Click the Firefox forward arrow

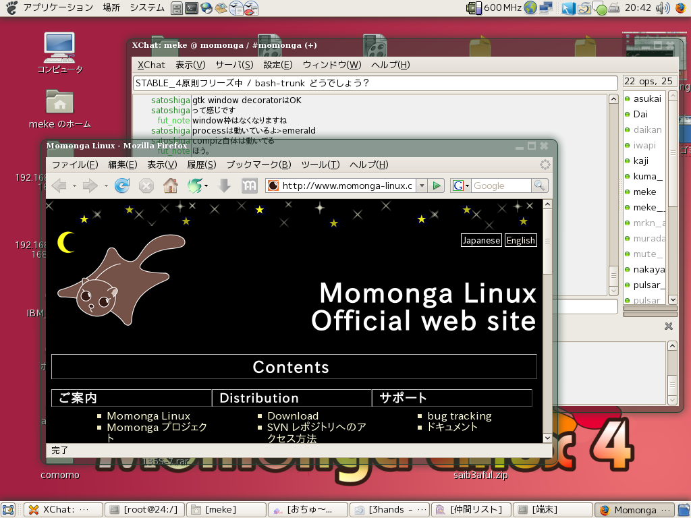[90, 186]
